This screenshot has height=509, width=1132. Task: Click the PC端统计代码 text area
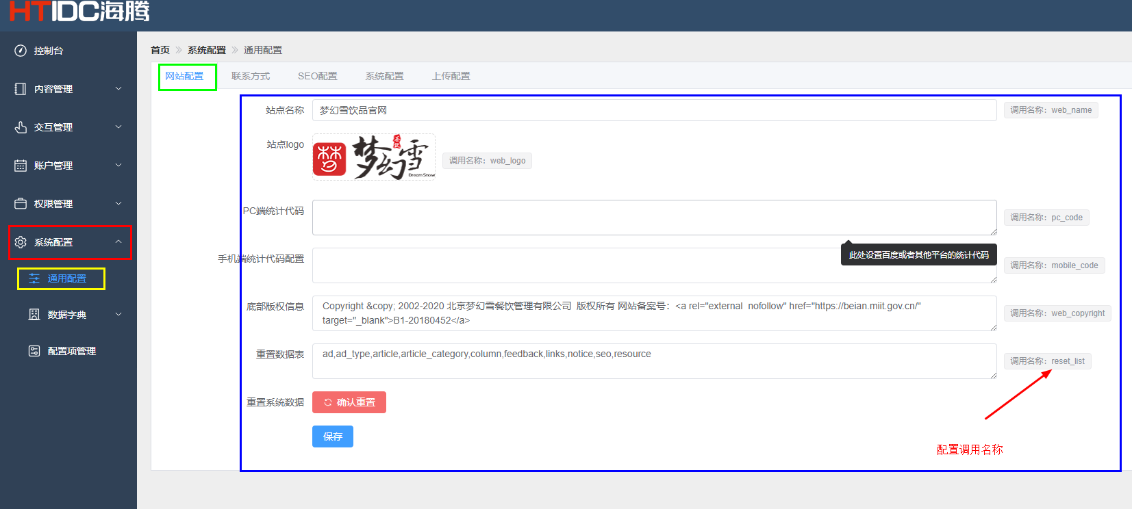(655, 218)
